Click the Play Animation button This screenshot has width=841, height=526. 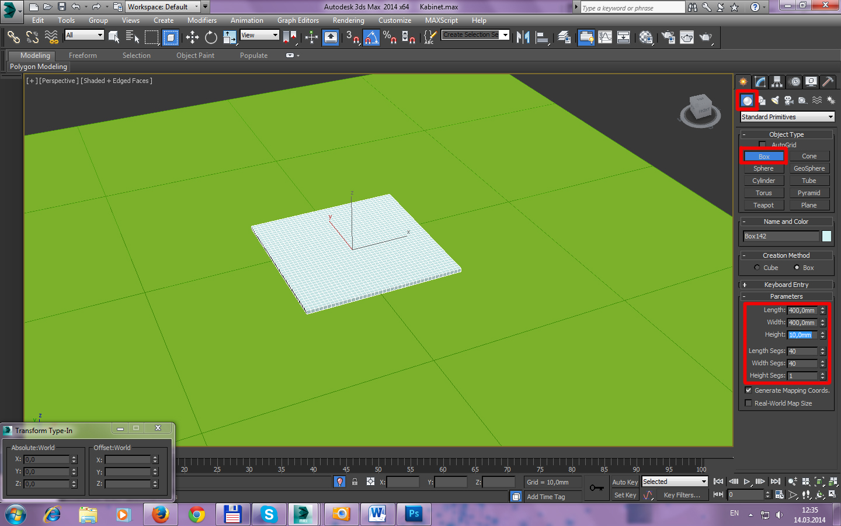point(747,482)
